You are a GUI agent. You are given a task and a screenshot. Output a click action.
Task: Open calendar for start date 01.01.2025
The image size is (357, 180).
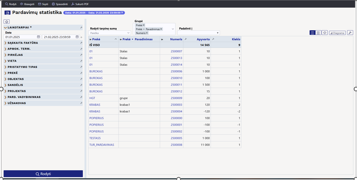click(x=39, y=37)
